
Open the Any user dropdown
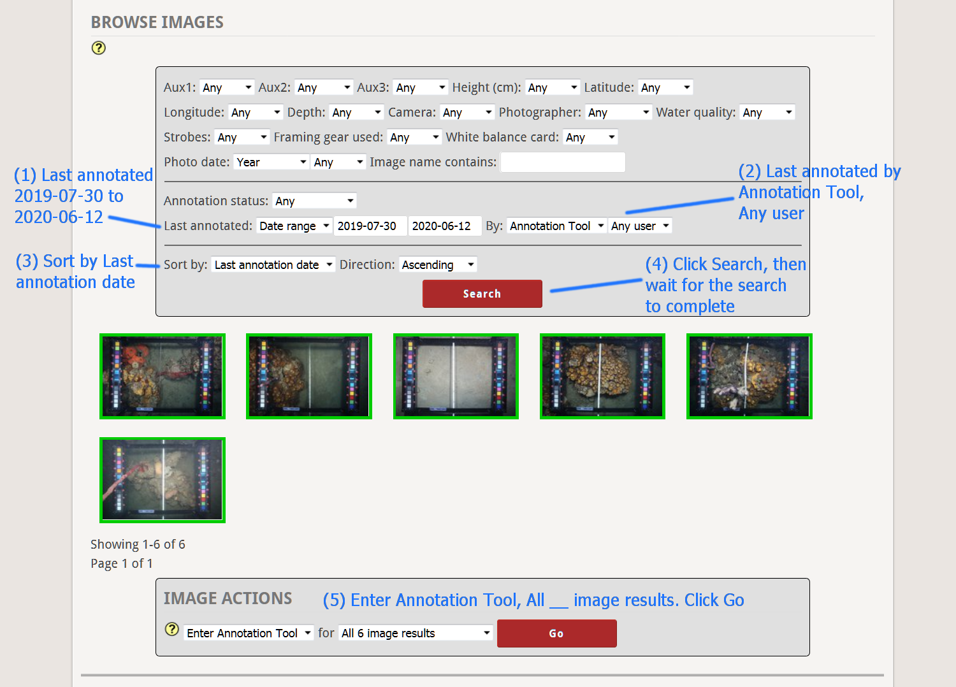click(x=639, y=225)
